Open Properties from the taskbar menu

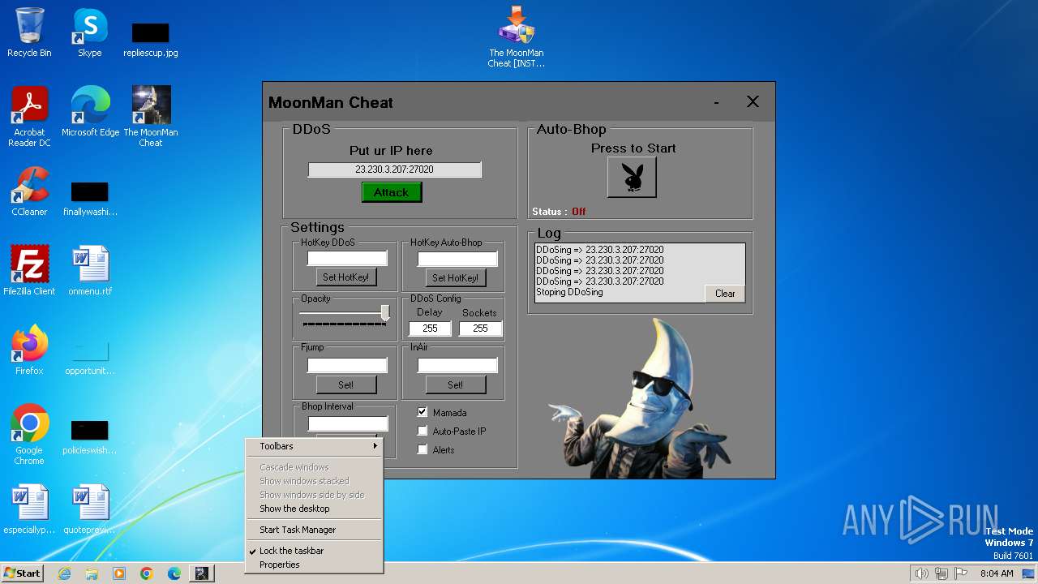[x=314, y=565]
